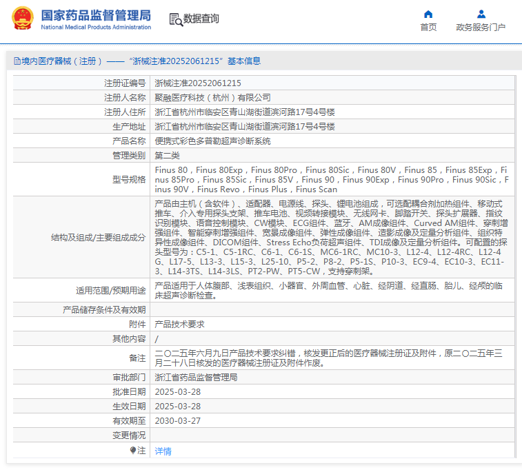Click the 数据查询 magnifier document icon
522x472 pixels.
[175, 19]
